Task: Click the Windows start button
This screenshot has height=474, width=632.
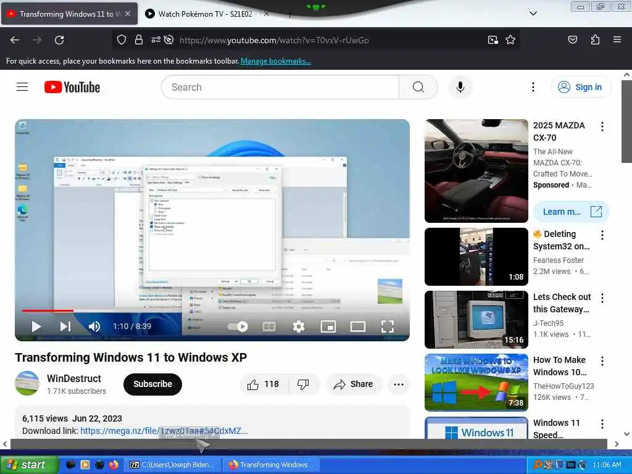Action: [28, 465]
